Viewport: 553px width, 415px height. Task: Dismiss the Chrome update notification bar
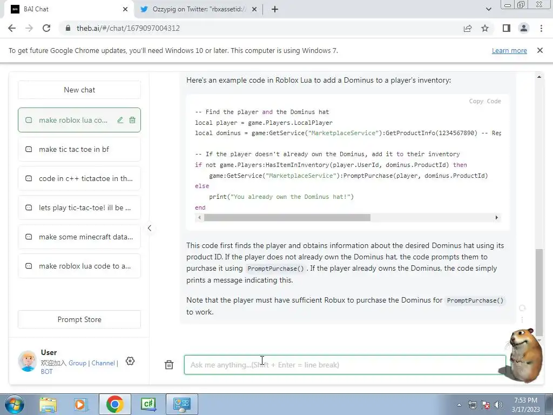click(x=540, y=50)
